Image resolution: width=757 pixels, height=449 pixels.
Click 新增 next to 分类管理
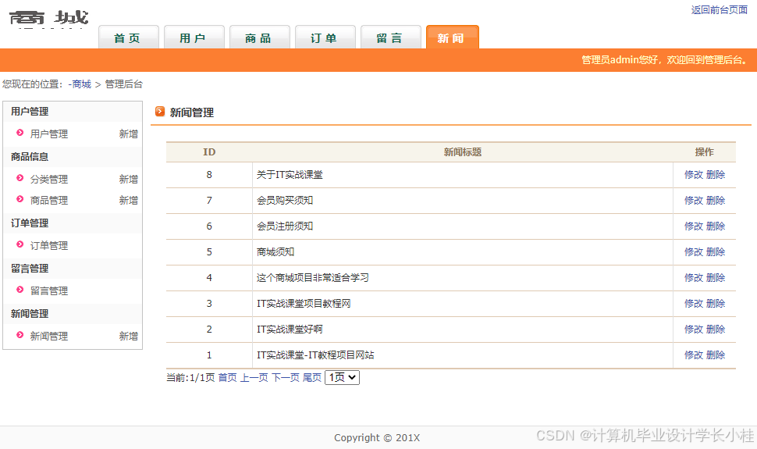coord(129,180)
